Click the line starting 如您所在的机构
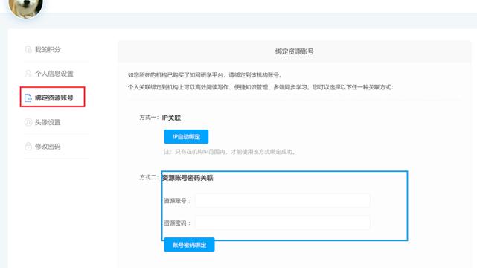Image resolution: width=477 pixels, height=268 pixels. (205, 75)
